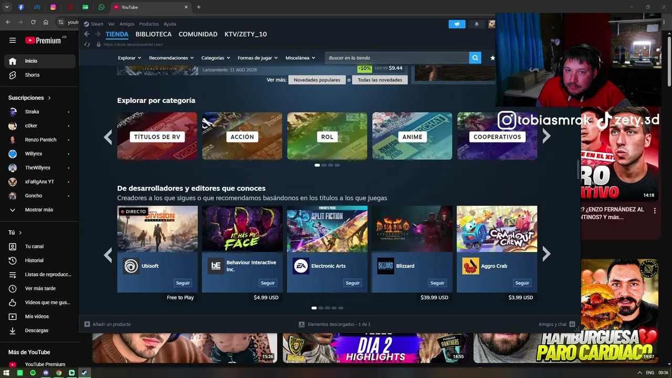Follow Ubisoft with Seguir button

tap(183, 283)
